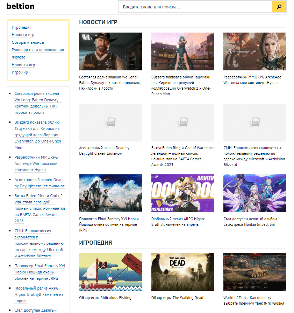Screen dimensions: 294x313
Task: Open the Новости игр menu link
Action: (23, 35)
